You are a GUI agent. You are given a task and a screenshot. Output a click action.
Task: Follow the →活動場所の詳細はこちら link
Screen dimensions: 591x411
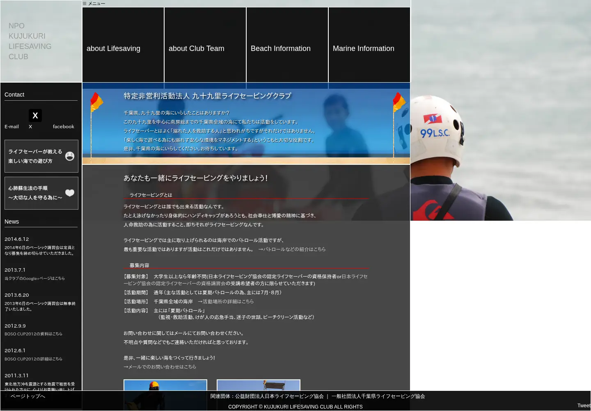click(x=226, y=301)
